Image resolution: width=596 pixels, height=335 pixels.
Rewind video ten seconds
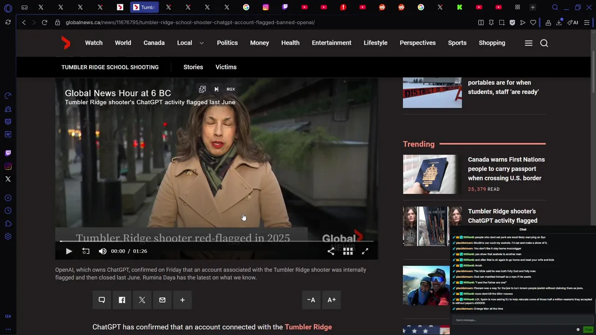(86, 251)
